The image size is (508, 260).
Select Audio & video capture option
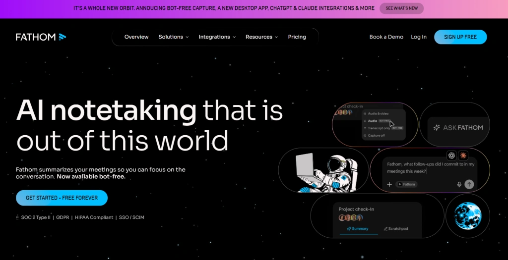tap(376, 113)
